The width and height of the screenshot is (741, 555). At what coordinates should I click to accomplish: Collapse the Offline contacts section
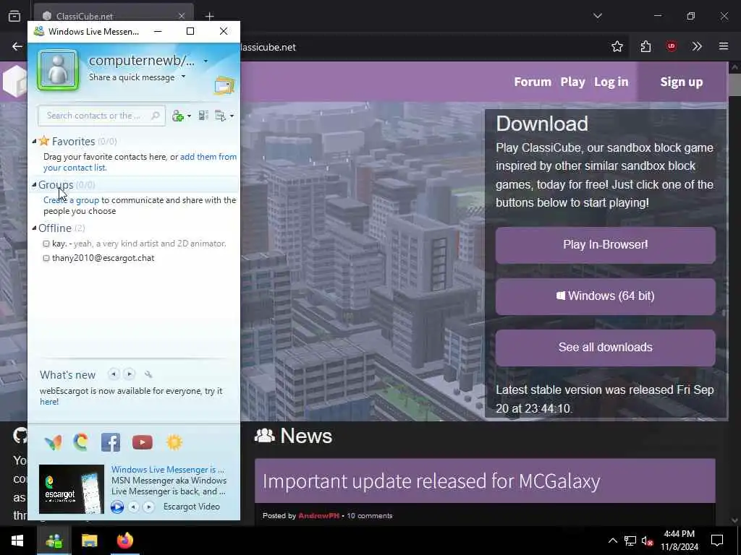[x=34, y=228]
